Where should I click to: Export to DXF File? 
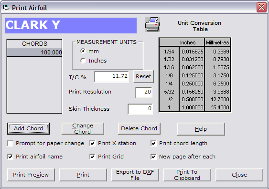pos(135,175)
